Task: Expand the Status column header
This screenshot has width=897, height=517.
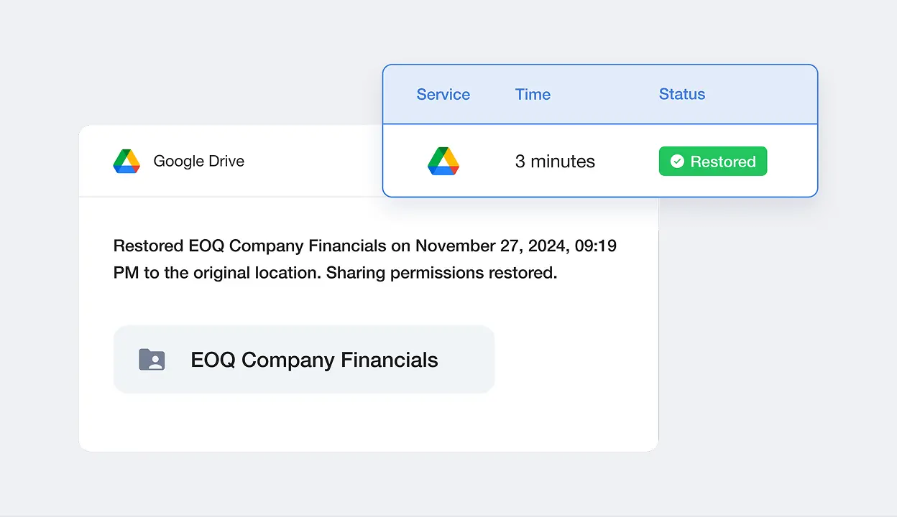Action: click(681, 94)
